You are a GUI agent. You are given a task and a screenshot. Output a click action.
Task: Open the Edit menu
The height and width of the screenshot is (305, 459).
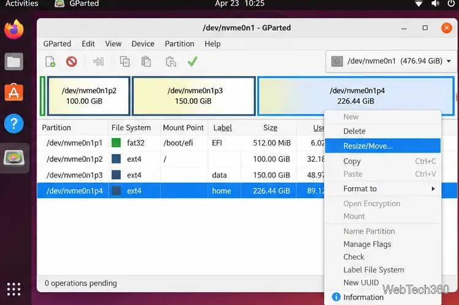(88, 44)
